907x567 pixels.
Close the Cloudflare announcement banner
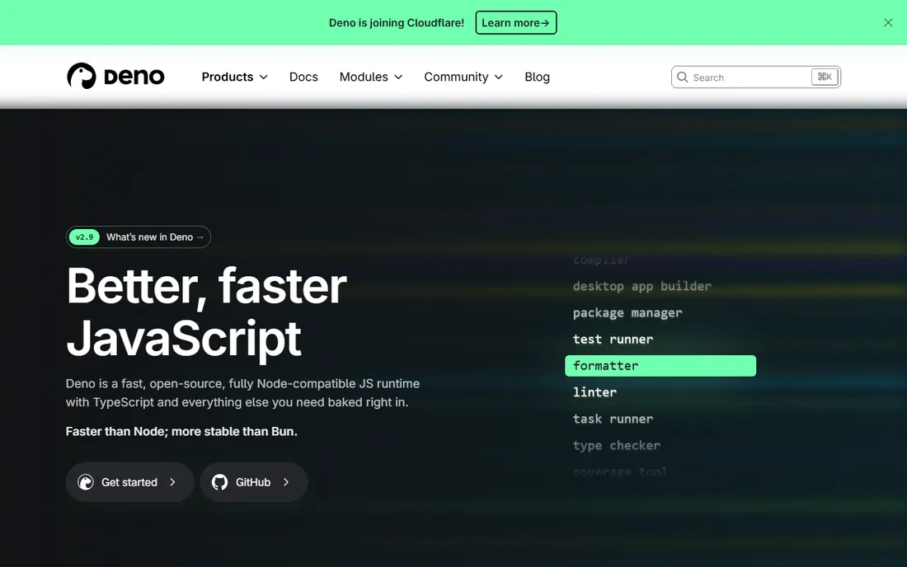tap(888, 22)
